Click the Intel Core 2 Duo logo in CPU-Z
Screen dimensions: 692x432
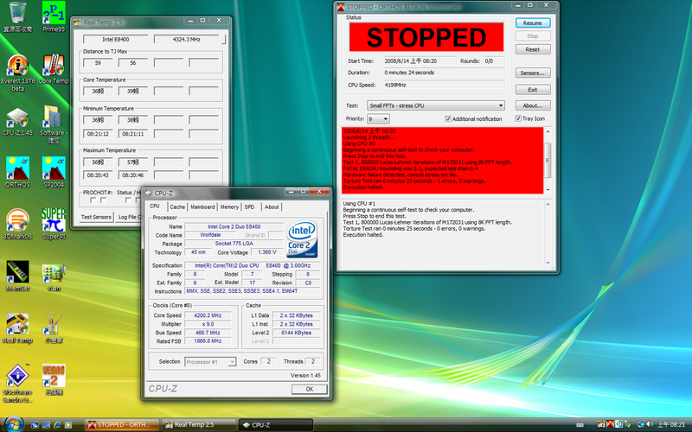(x=302, y=239)
